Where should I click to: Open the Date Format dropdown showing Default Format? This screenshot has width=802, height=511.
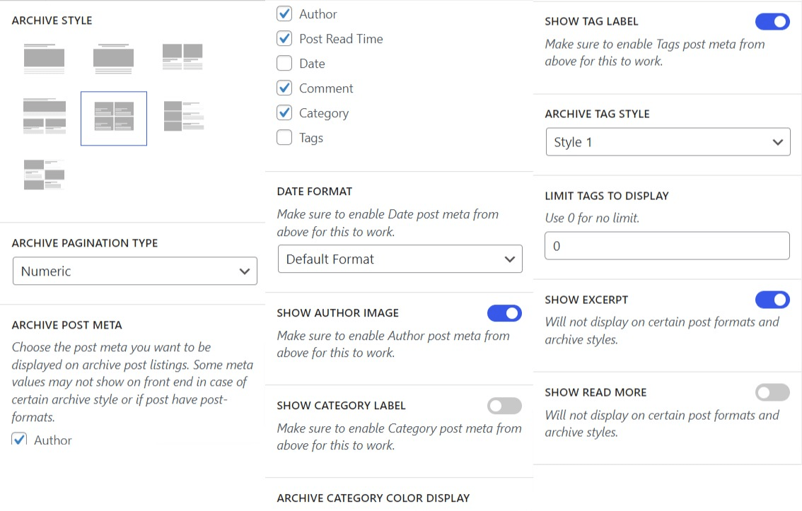point(400,259)
